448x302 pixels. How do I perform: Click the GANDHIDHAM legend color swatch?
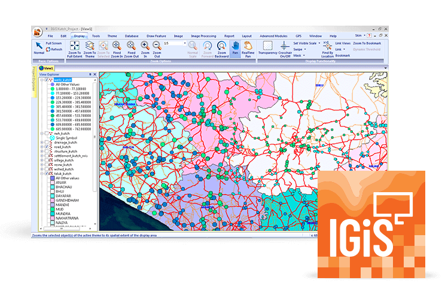click(52, 201)
